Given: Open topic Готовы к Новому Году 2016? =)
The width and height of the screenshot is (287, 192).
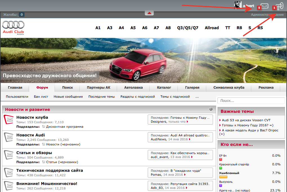Looking at the screenshot, I should tap(248, 125).
